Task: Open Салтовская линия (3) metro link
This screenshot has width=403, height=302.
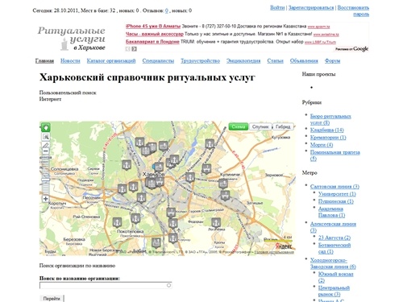Action: coord(334,186)
